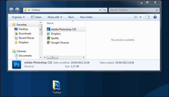The width and height of the screenshot is (169, 97).
Task: Sort by the Name column header
Action: click(x=50, y=23)
